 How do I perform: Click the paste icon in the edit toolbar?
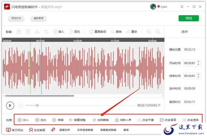coord(28,32)
